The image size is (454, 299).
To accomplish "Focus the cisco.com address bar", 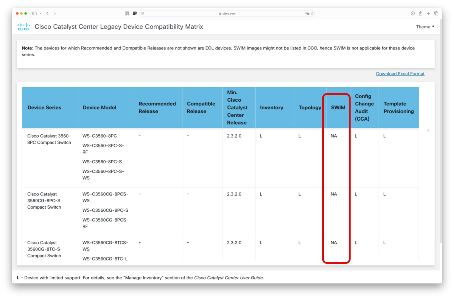I will [227, 13].
